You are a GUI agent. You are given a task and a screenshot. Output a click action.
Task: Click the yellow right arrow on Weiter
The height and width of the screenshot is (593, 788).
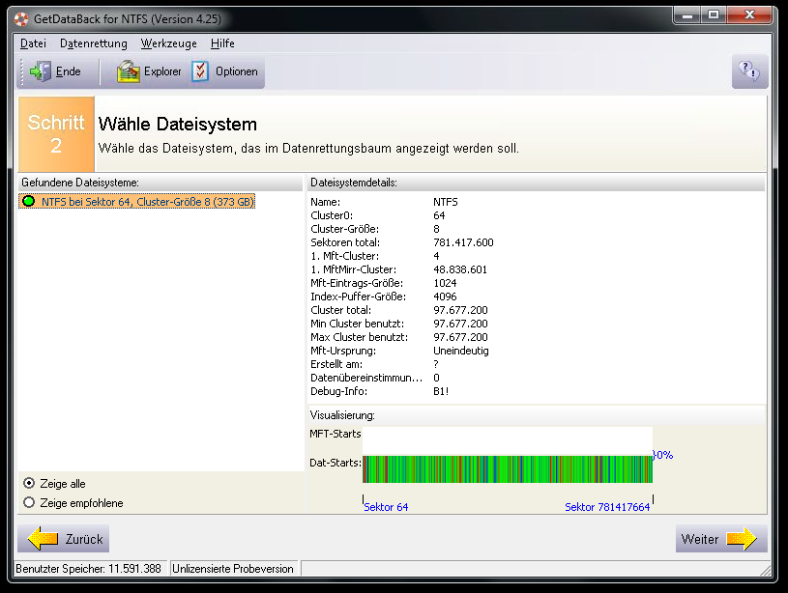coord(742,539)
